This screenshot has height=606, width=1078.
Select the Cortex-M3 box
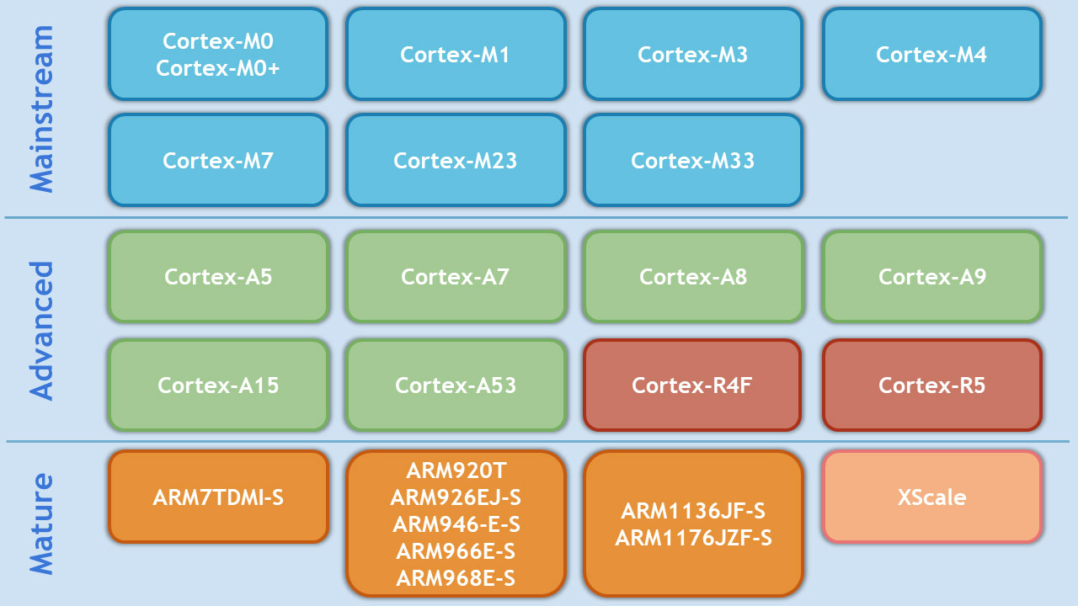point(693,54)
